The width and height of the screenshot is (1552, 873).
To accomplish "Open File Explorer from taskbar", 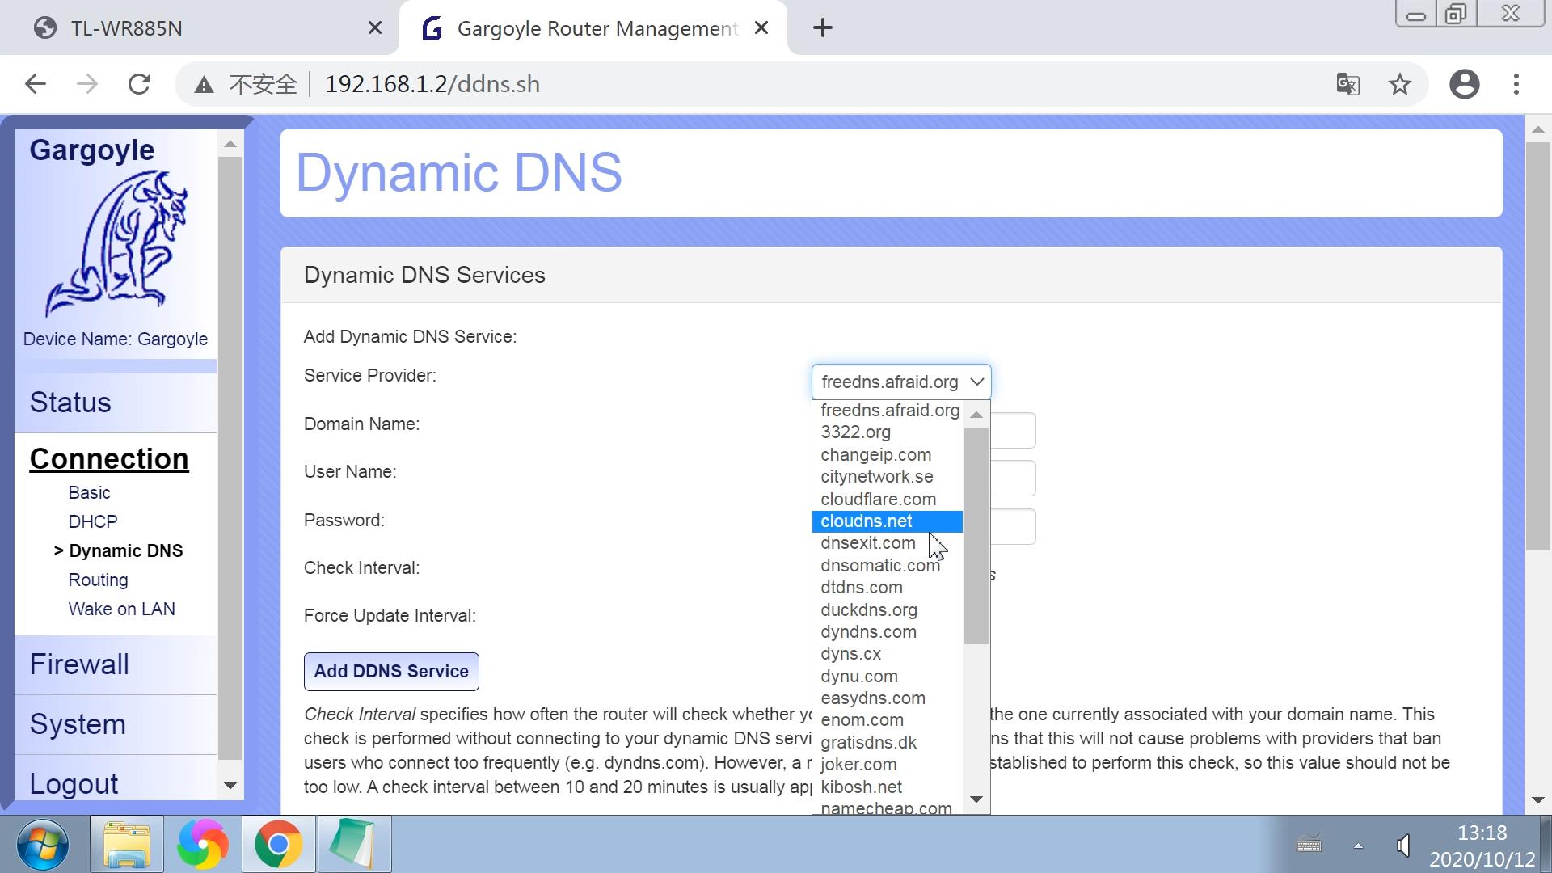I will click(127, 845).
